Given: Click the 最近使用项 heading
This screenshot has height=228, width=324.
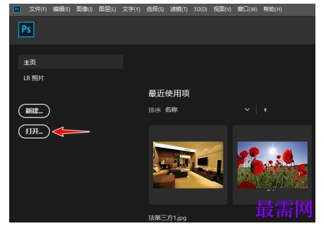Looking at the screenshot, I should 169,93.
